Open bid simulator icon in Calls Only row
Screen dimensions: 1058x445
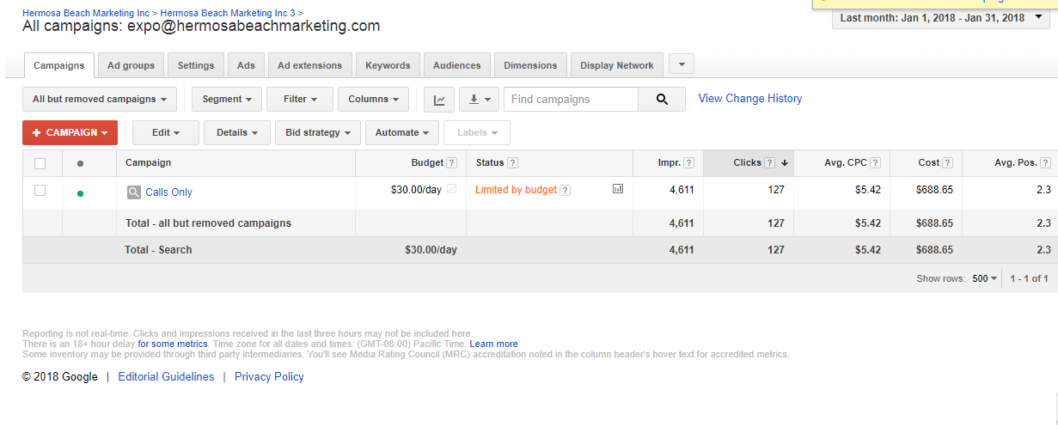tap(617, 189)
